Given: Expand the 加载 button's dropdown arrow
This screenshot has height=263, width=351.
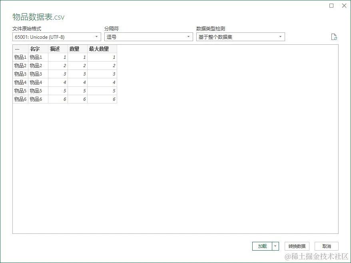Looking at the screenshot, I should coord(275,246).
